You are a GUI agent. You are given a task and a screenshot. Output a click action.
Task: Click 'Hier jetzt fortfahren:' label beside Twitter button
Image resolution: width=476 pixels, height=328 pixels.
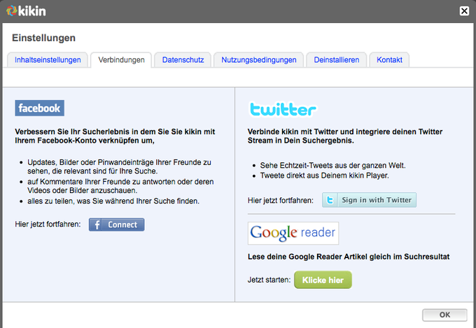pyautogui.click(x=281, y=200)
